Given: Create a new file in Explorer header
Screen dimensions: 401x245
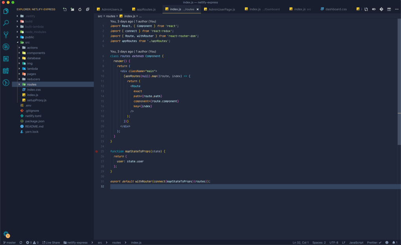Looking at the screenshot, I should click(65, 9).
